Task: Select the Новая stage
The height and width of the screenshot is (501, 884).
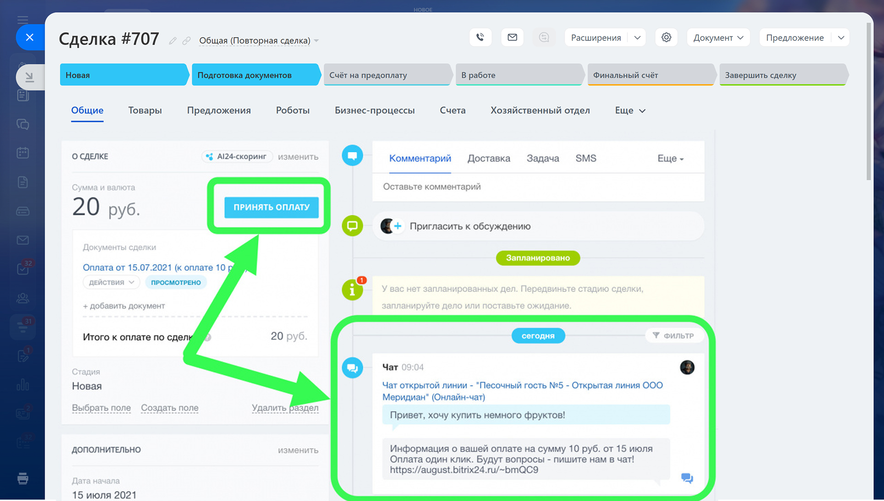Action: (123, 75)
